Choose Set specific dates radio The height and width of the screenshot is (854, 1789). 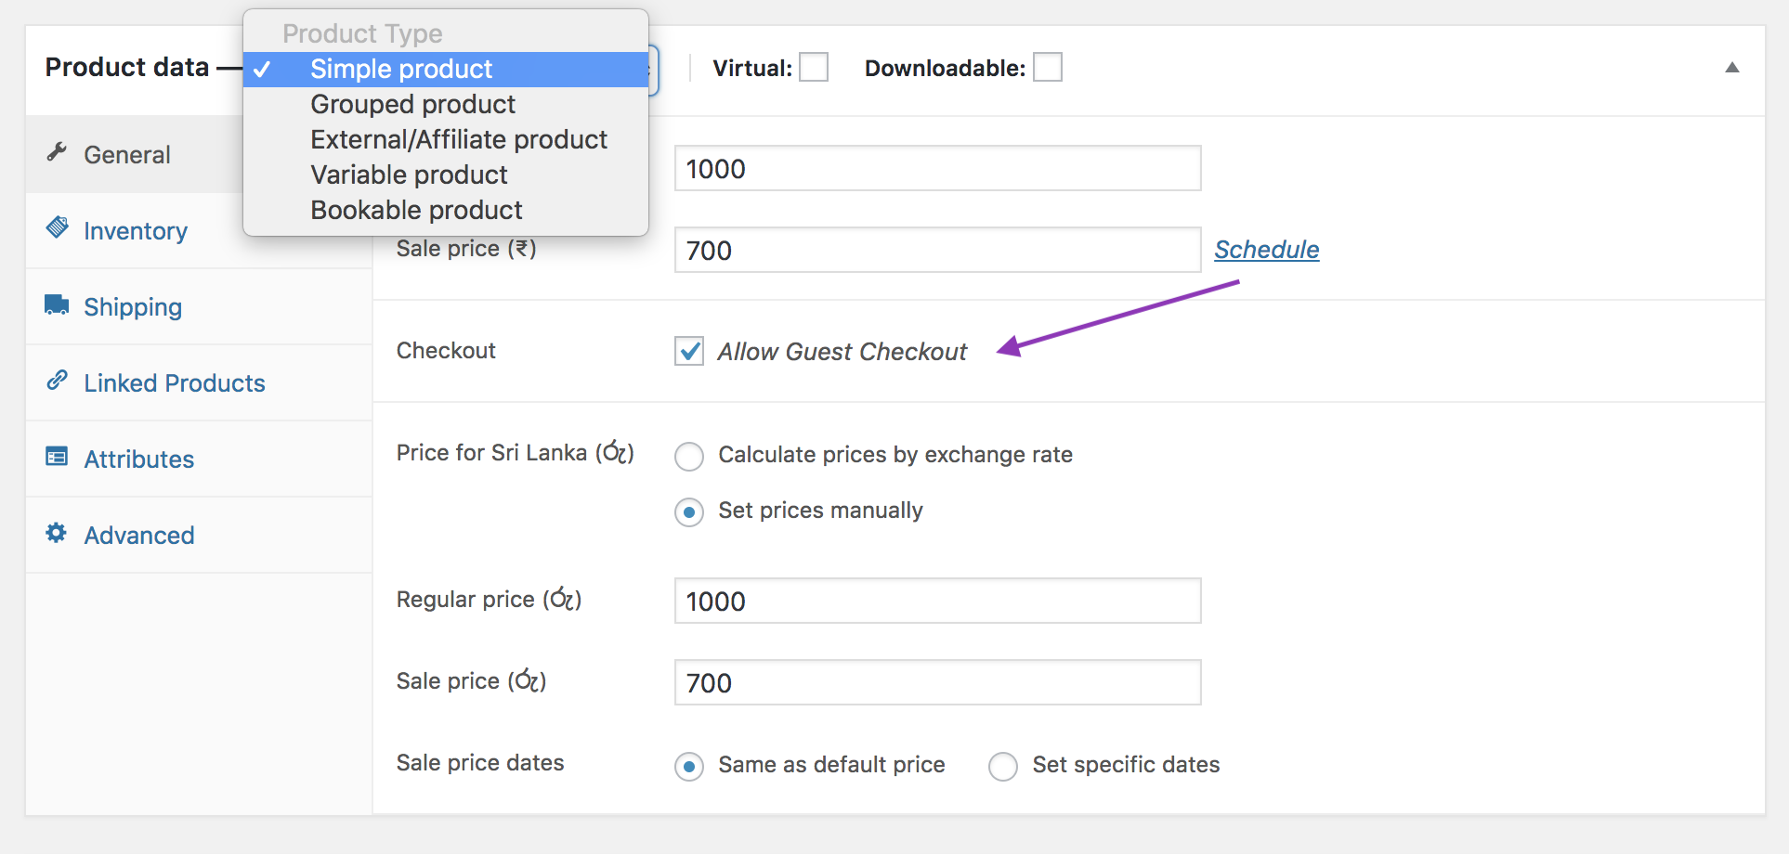(1003, 767)
